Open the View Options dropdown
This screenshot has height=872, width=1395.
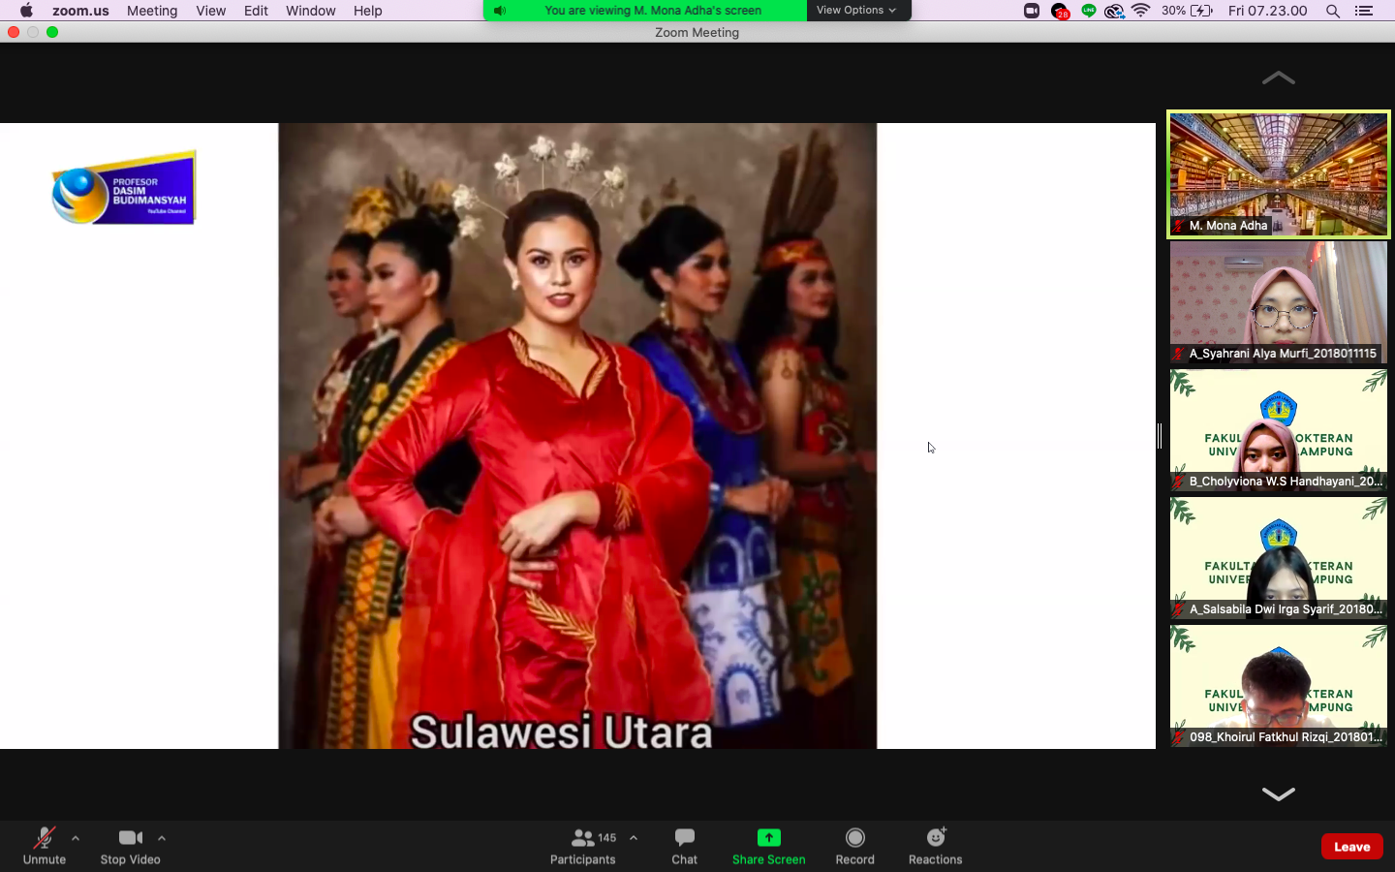tap(856, 10)
